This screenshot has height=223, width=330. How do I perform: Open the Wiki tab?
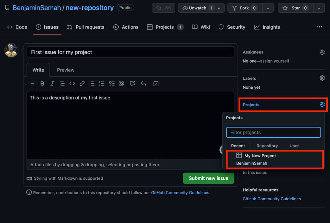pyautogui.click(x=201, y=27)
